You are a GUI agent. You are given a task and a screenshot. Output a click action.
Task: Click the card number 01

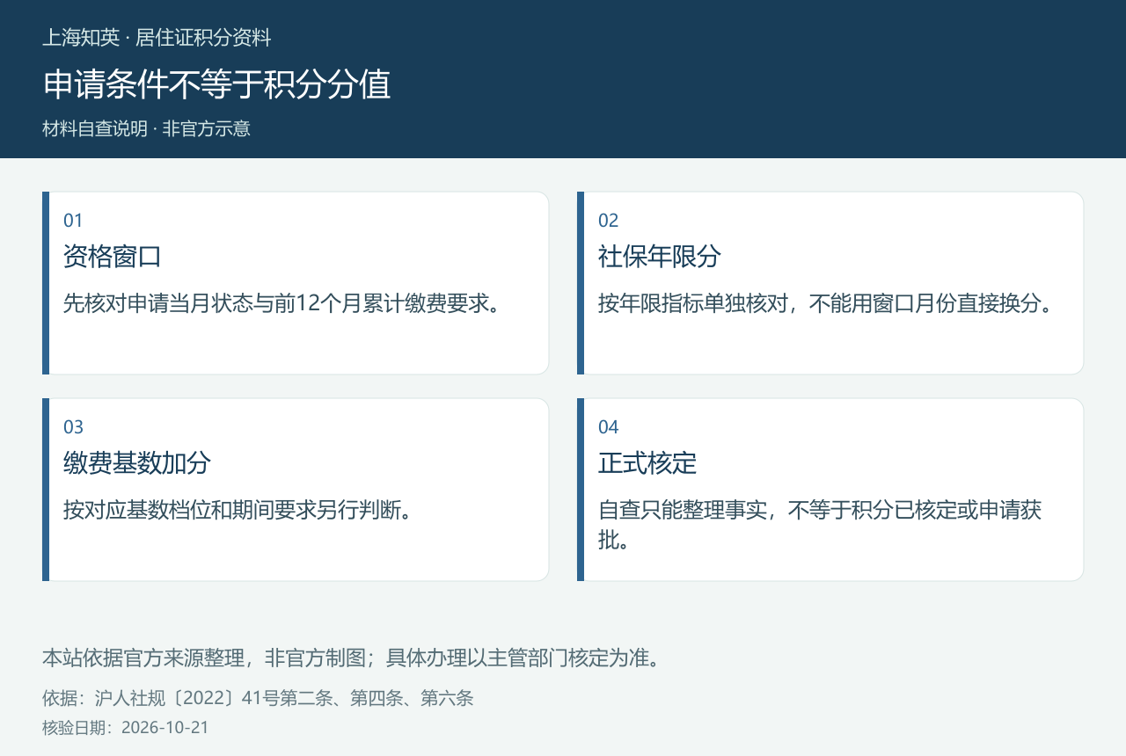click(x=73, y=221)
